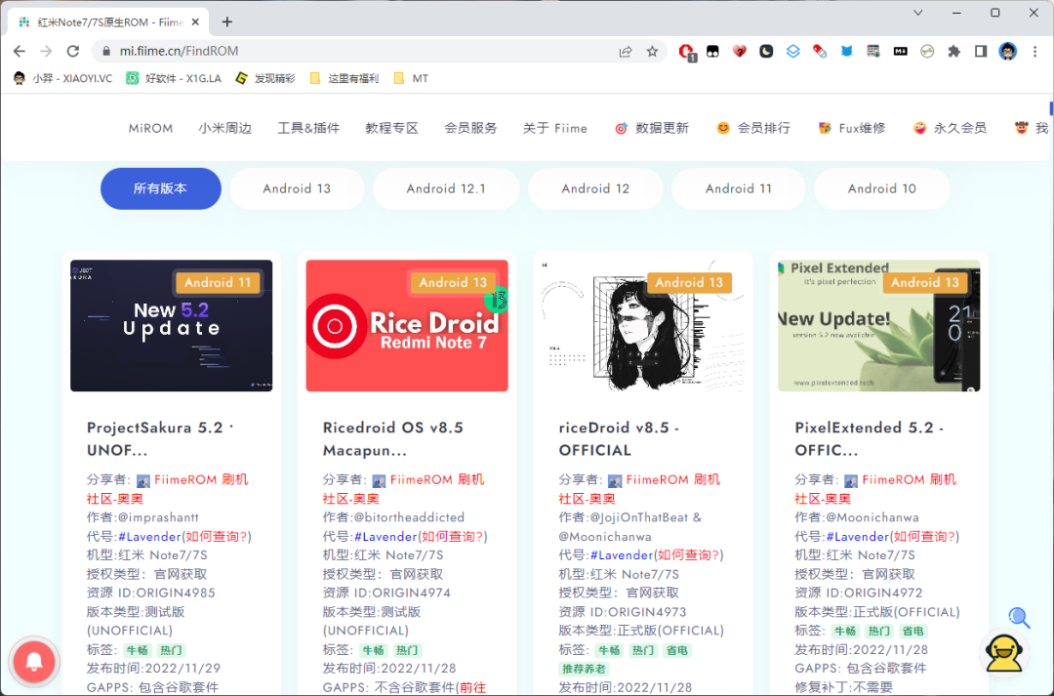Select the Android 13 filter
This screenshot has width=1054, height=696.
point(297,188)
